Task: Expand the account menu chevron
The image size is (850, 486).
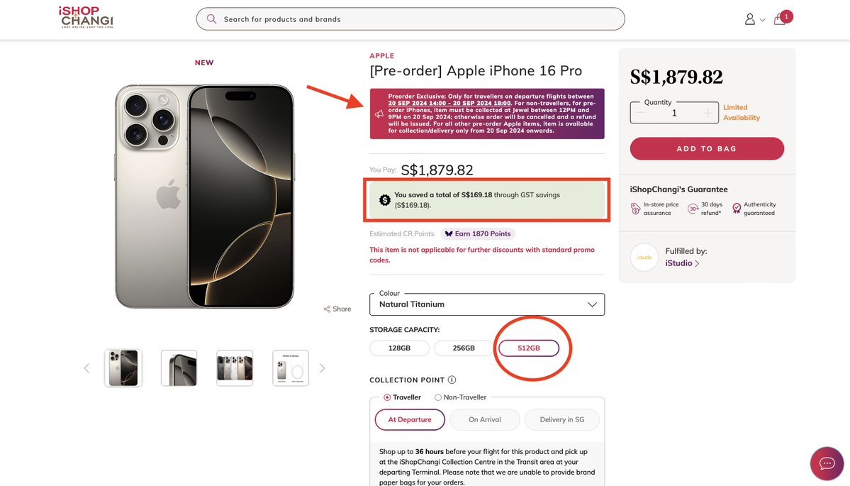Action: pos(763,20)
